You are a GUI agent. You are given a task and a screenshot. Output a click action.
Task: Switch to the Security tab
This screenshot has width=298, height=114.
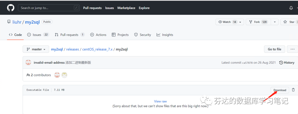click(143, 35)
